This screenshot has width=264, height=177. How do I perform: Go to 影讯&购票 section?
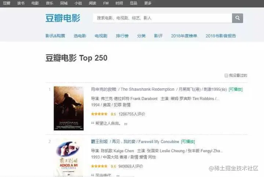55,36
